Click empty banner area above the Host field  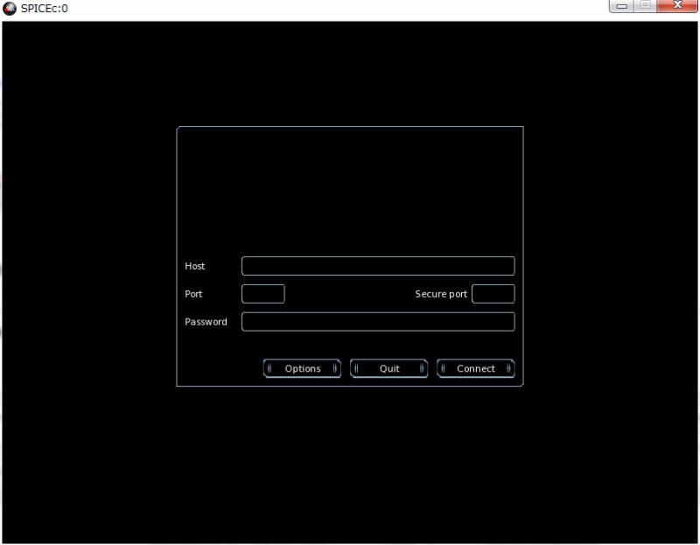pos(350,188)
